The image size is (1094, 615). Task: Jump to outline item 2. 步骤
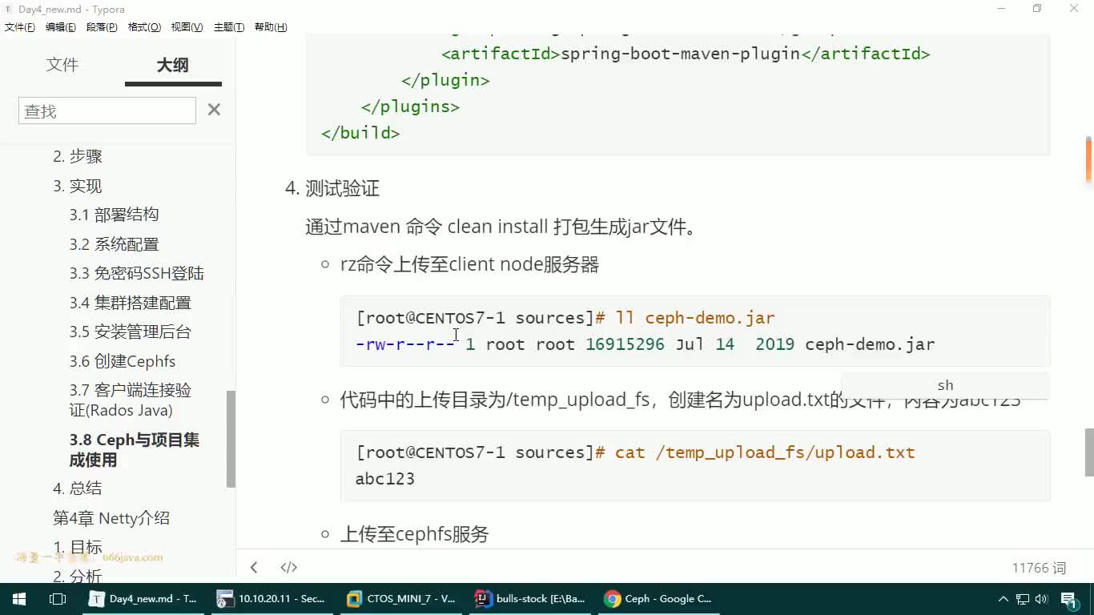tap(78, 156)
